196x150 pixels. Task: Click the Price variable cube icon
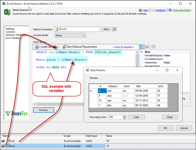[3, 141]
